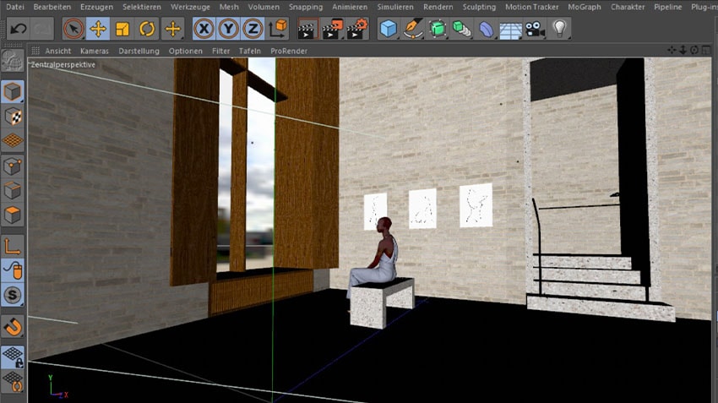Open the Floor environment objects icon
This screenshot has width=718, height=403.
510,30
